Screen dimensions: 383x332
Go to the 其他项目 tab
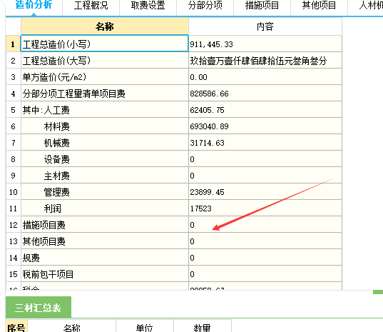click(319, 6)
